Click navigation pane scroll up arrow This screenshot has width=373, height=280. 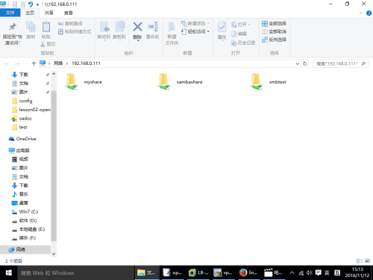coord(54,74)
